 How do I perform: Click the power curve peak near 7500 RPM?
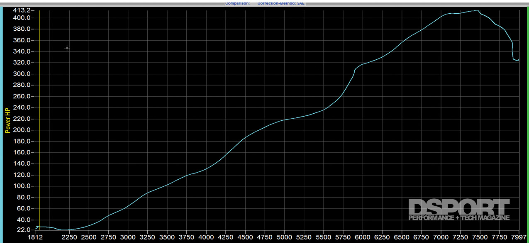[x=477, y=11]
